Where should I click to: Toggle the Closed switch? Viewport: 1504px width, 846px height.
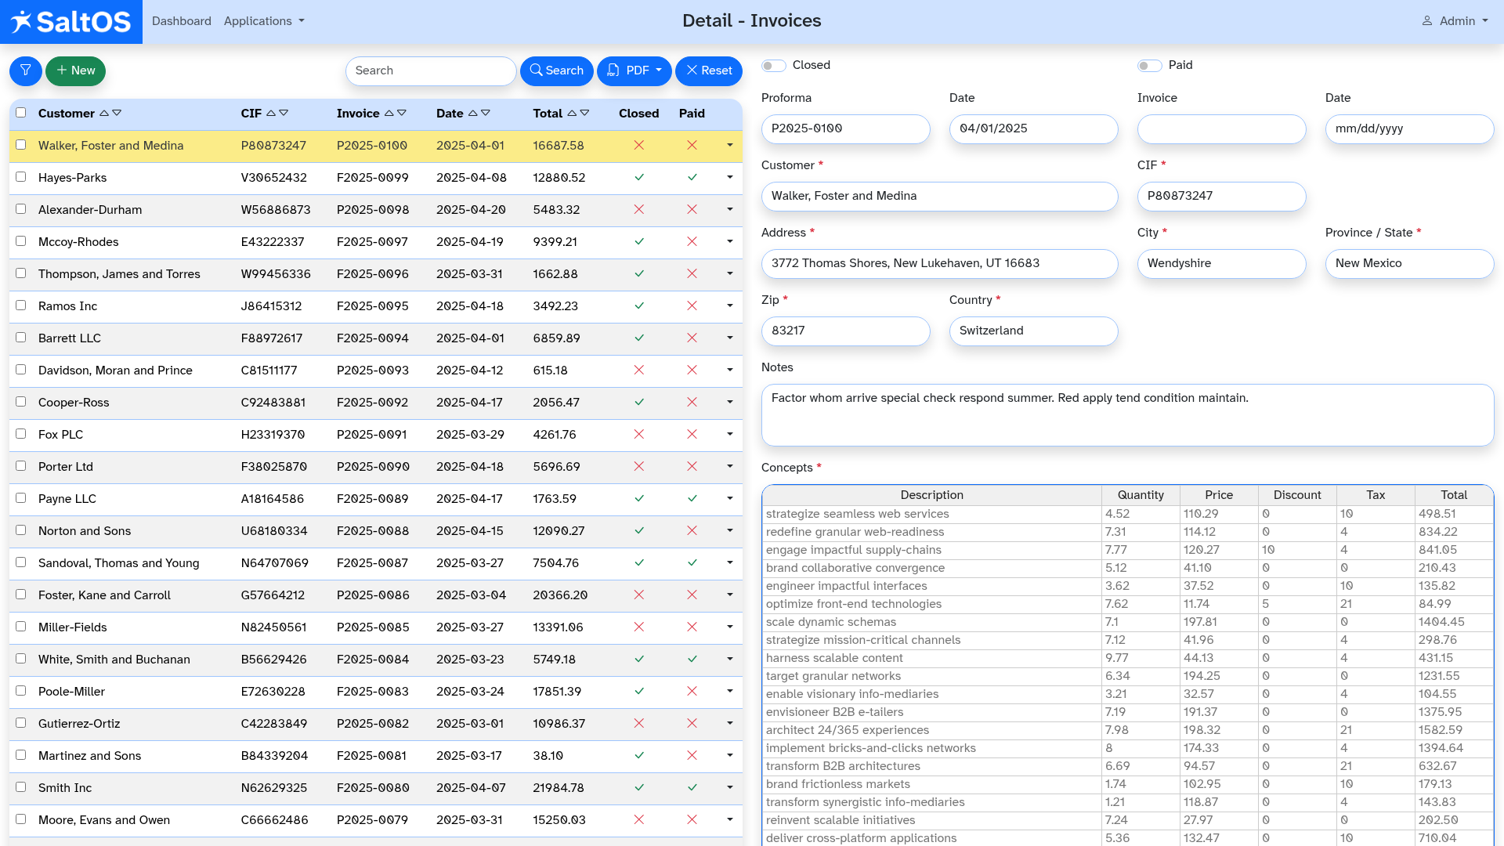click(x=774, y=66)
